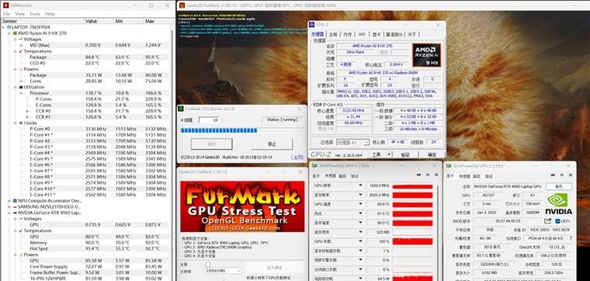590x281 pixels.
Task: Click the 验证 button in CPU-Z
Action: 405,154
